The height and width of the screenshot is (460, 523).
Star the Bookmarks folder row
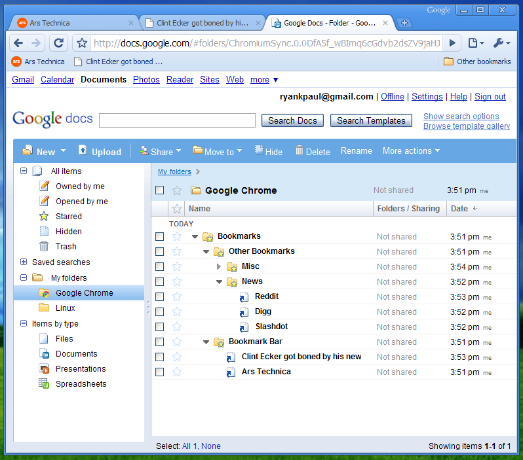pyautogui.click(x=177, y=236)
